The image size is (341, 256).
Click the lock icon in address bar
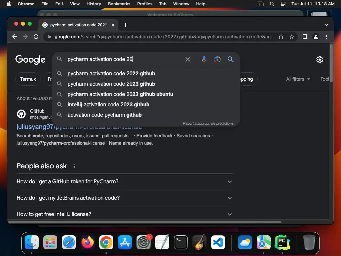click(x=49, y=37)
